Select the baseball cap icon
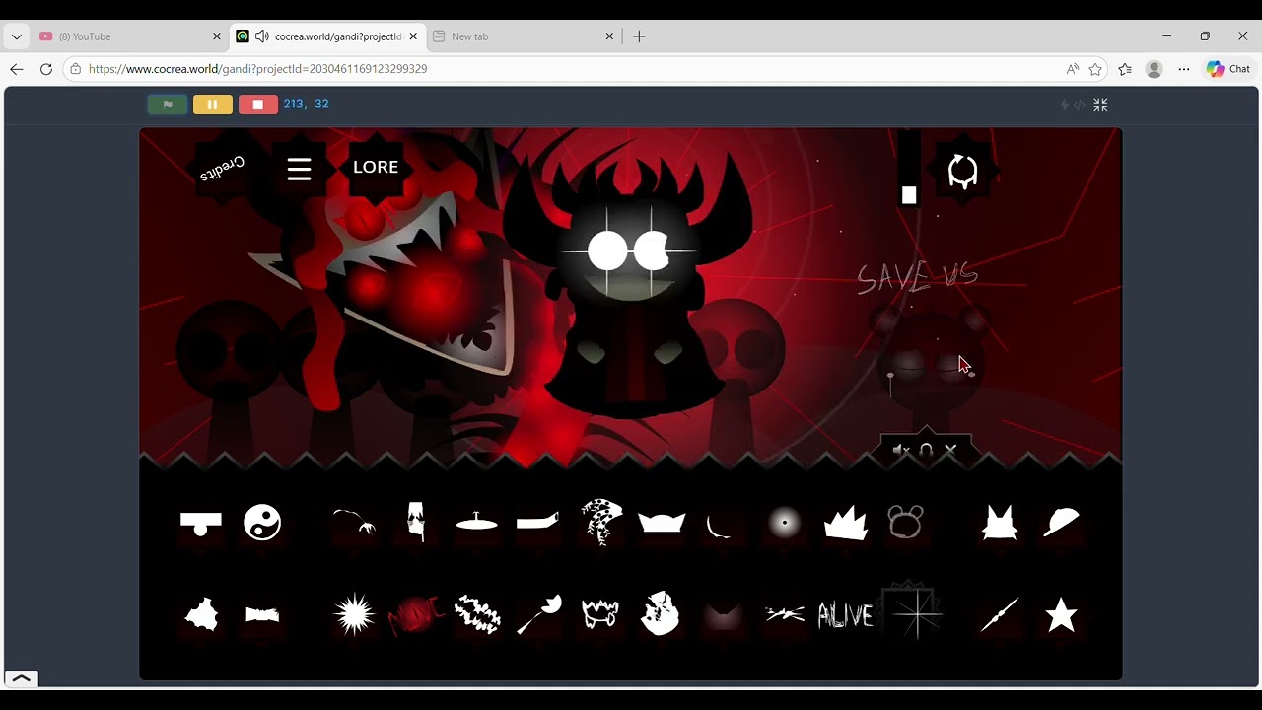The height and width of the screenshot is (710, 1262). (x=1061, y=522)
